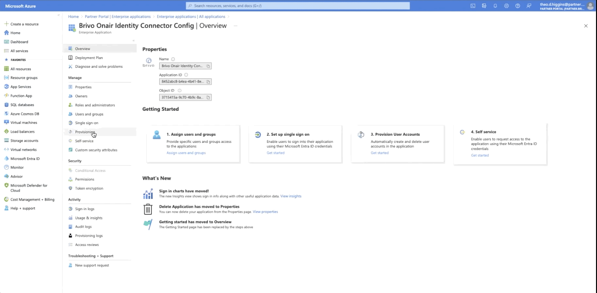
Task: Open Cloud Shell icon in top bar
Action: (473, 6)
